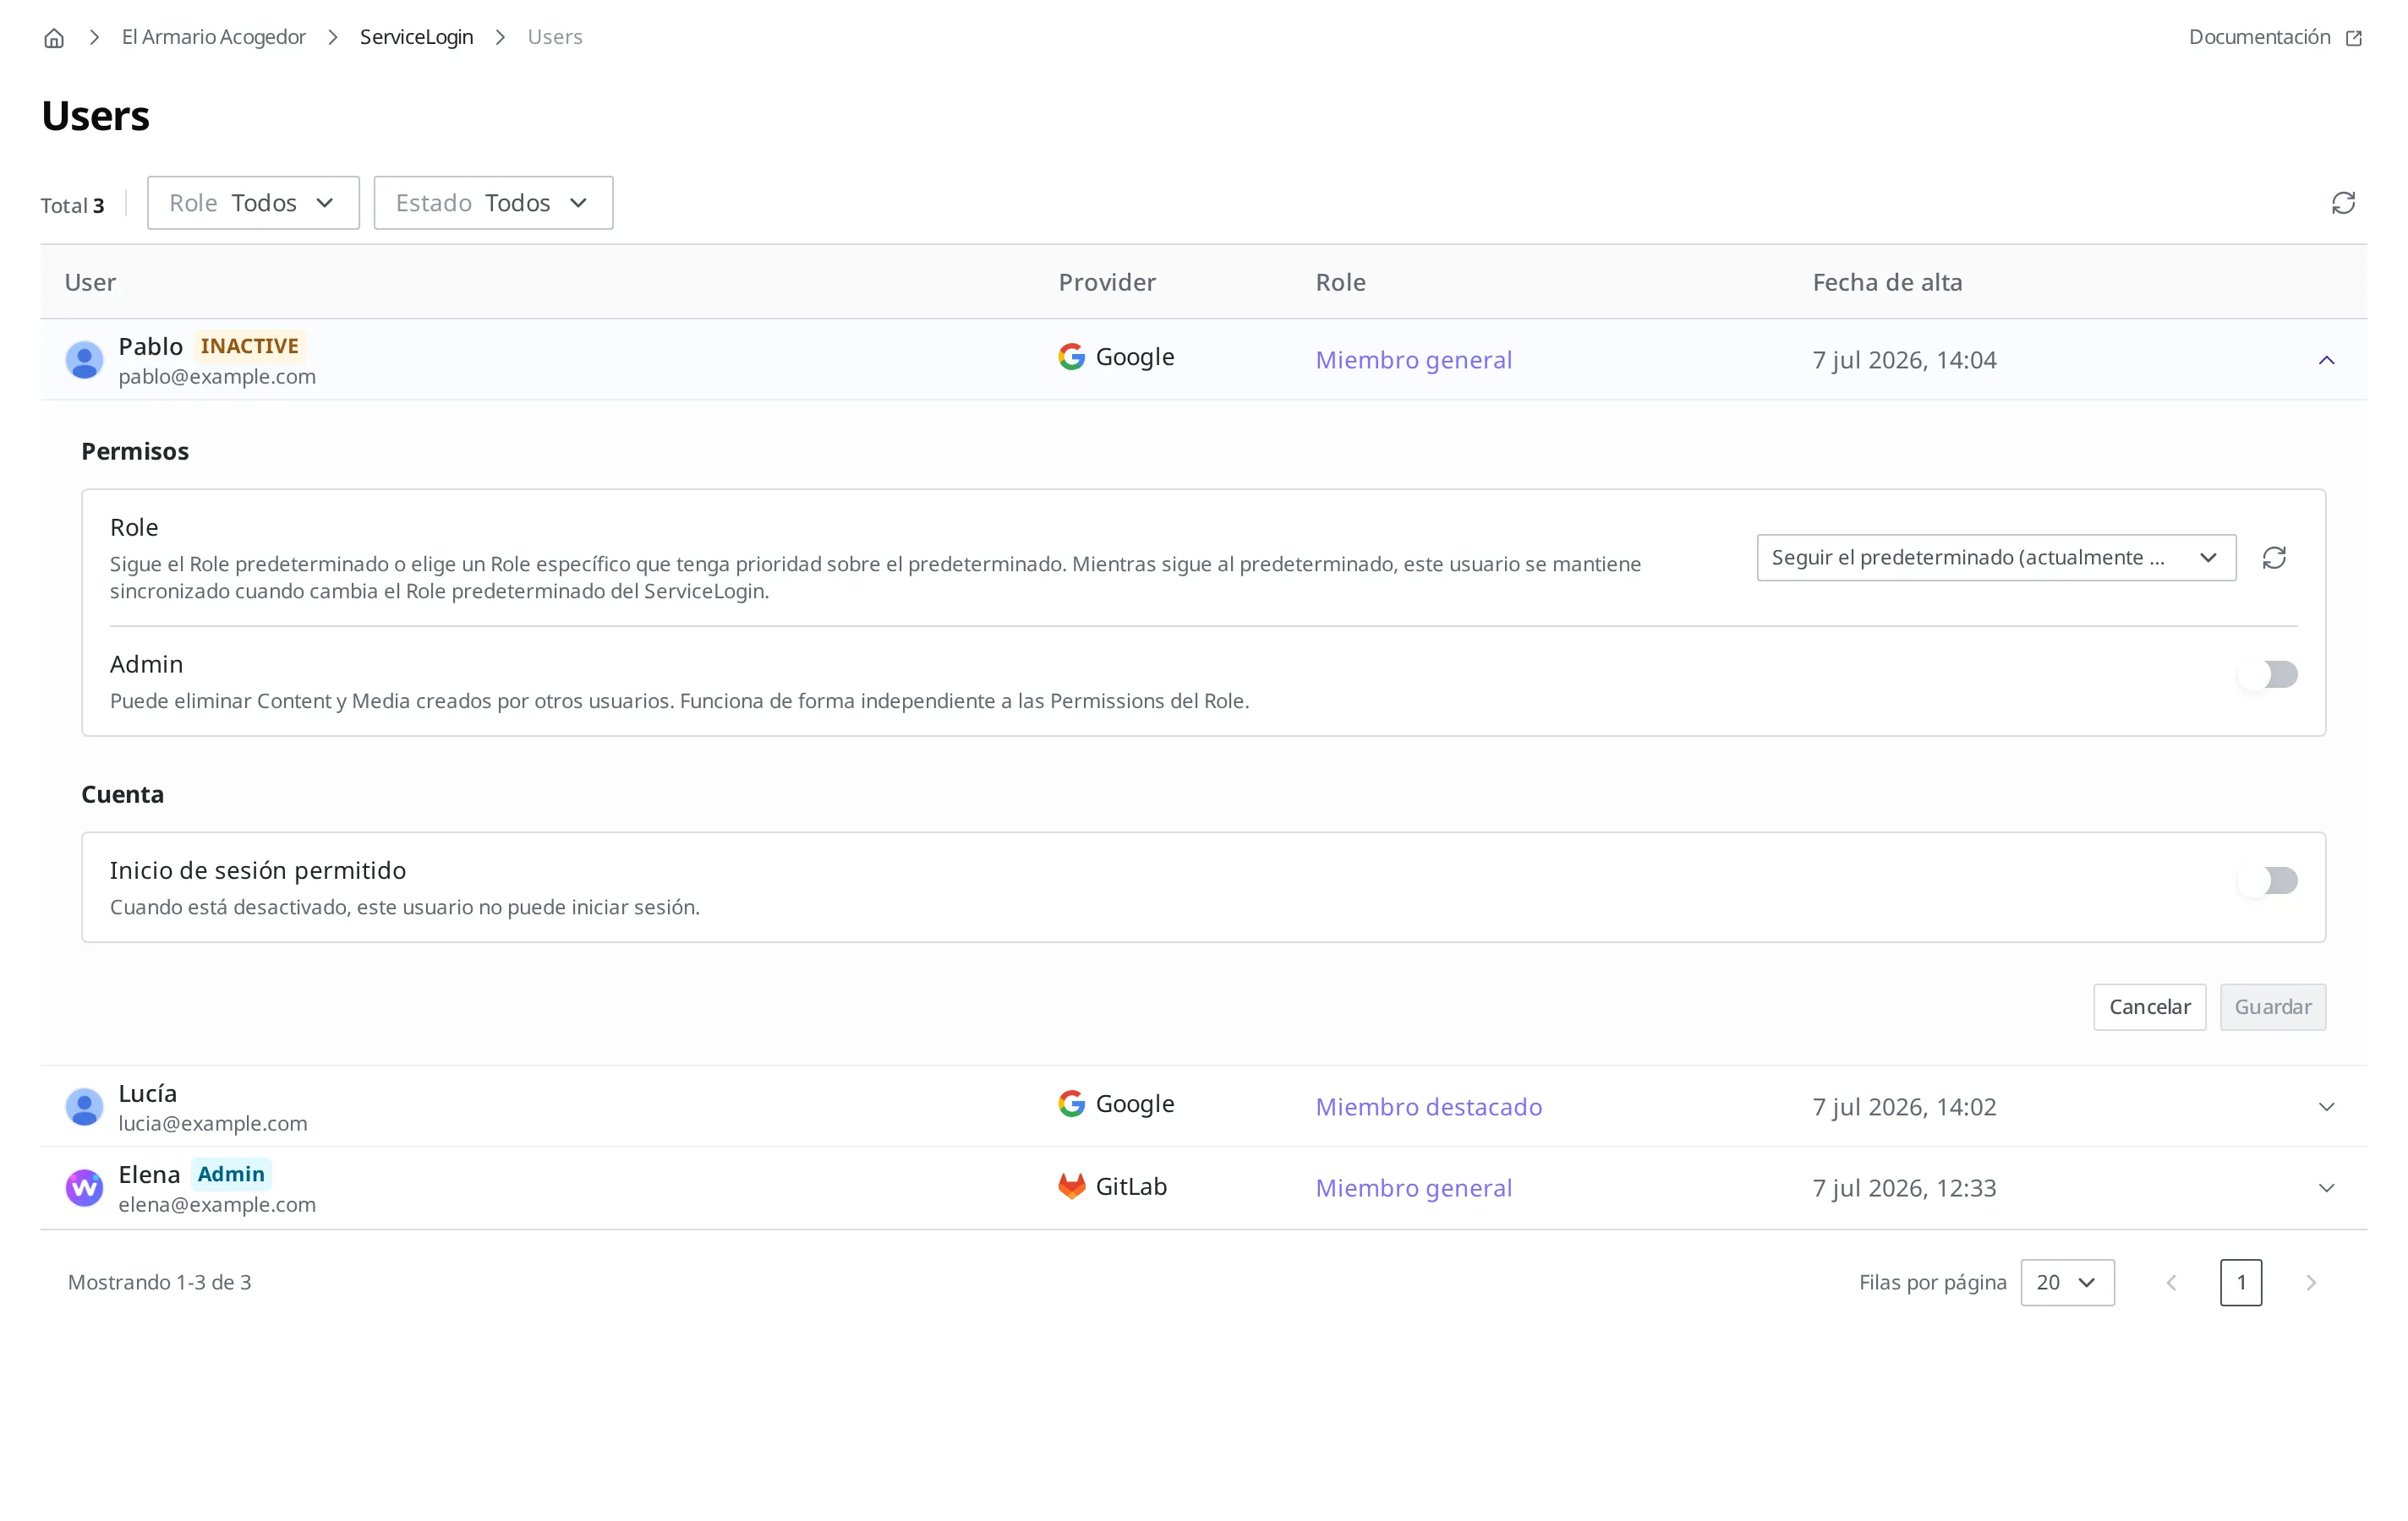Click Pablo's user avatar icon

[84, 360]
